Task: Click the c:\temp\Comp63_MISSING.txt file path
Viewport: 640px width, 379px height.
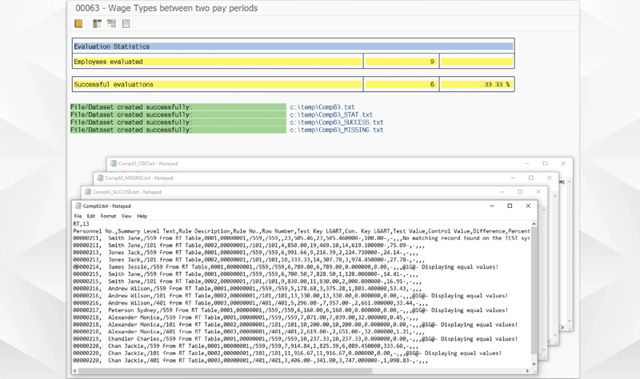Action: [x=336, y=130]
